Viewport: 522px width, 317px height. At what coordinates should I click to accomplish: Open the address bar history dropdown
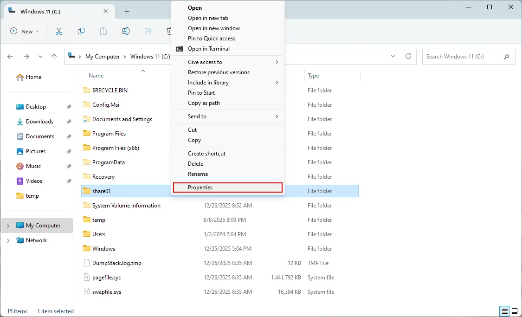[x=393, y=56]
